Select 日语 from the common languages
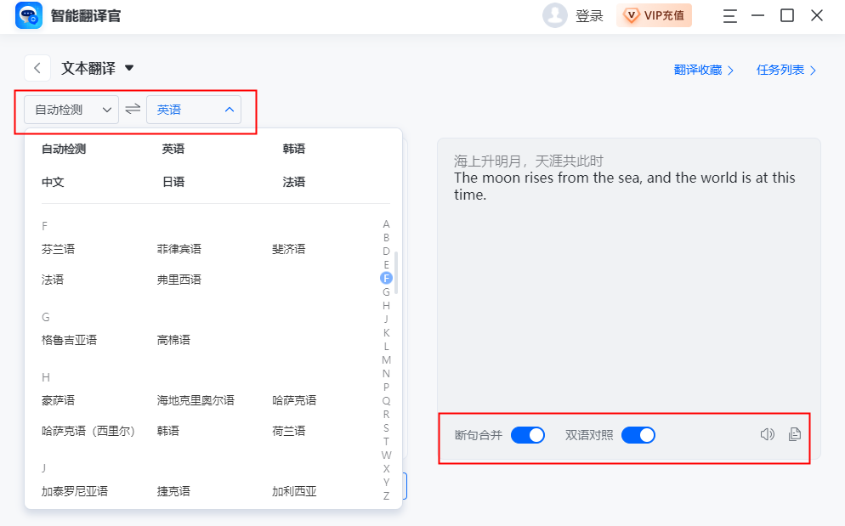Viewport: 845px width, 526px height. 173,182
